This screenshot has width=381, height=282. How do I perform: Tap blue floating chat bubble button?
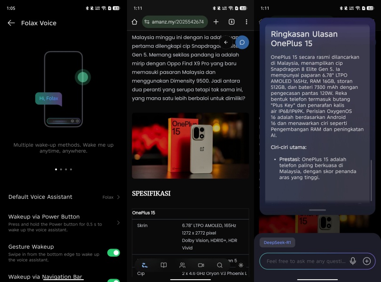(242, 42)
